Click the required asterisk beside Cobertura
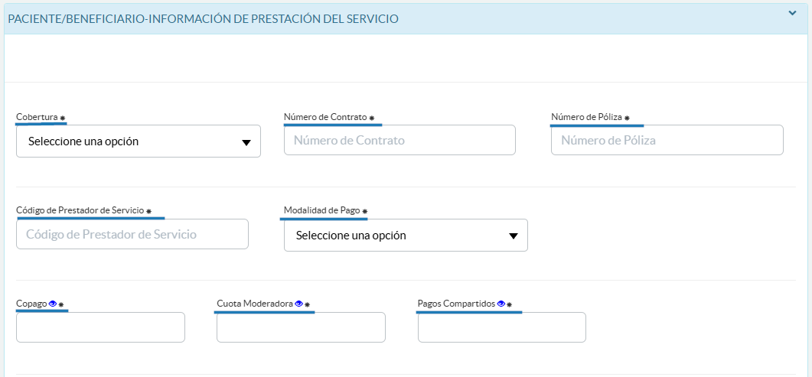The width and height of the screenshot is (812, 377). pos(63,119)
